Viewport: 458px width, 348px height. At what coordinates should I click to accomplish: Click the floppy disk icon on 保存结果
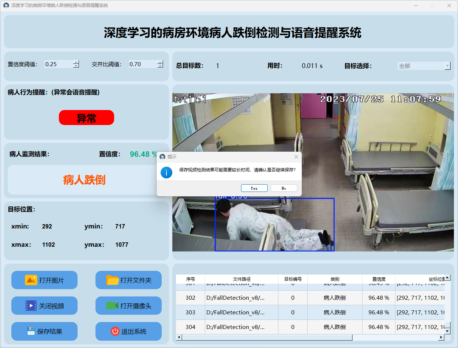point(31,331)
